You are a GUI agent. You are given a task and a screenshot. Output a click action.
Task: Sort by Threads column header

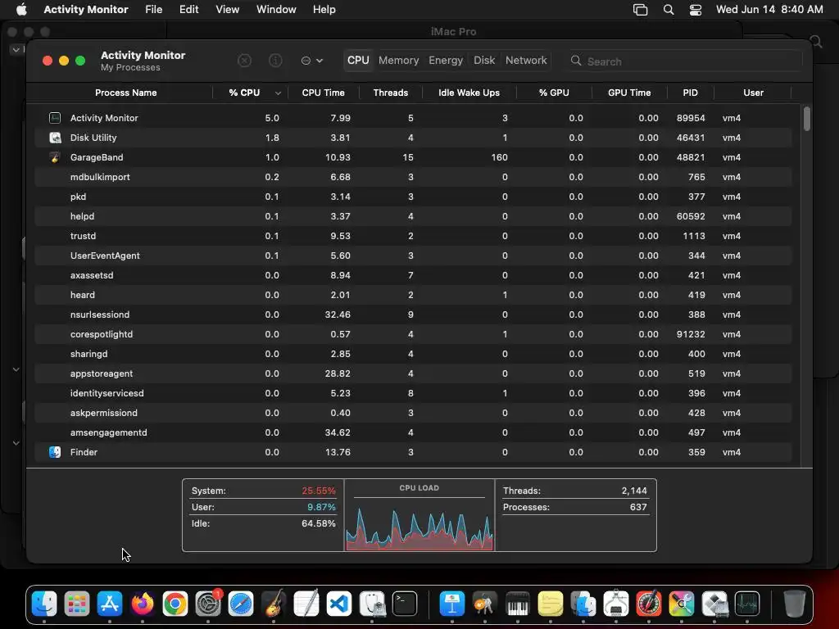[391, 93]
